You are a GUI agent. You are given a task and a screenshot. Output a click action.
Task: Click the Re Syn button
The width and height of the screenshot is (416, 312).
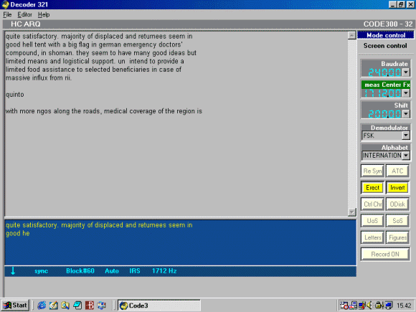(372, 171)
